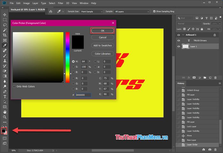223x153 pixels.
Task: Select the Move tool
Action: [x=5, y=15]
